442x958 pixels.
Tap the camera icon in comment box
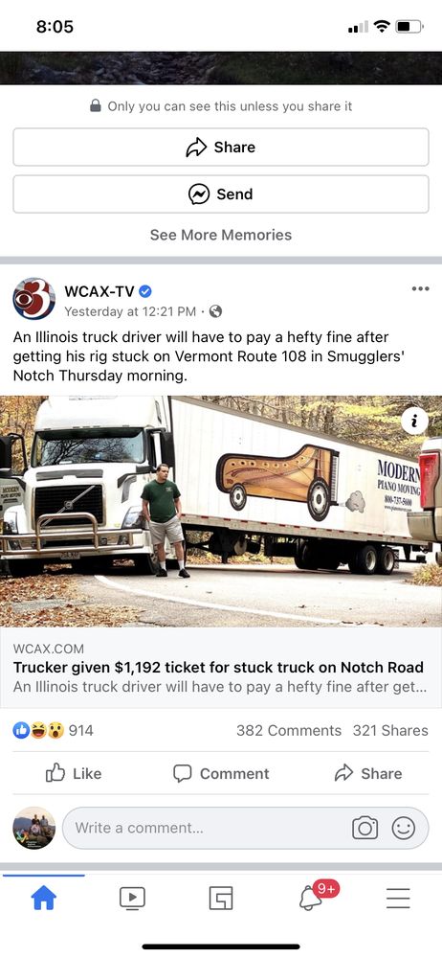tap(365, 828)
